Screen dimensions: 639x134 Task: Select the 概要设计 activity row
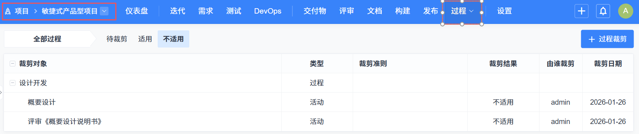point(319,102)
